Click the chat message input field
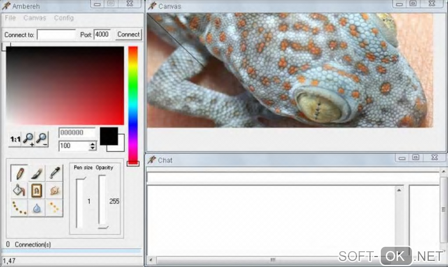Screen dimensions: 448x267 tap(293, 177)
